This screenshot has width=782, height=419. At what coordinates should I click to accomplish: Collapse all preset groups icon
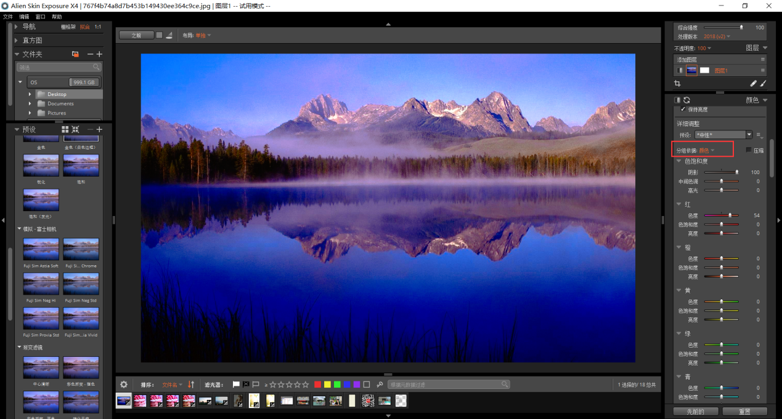click(76, 129)
